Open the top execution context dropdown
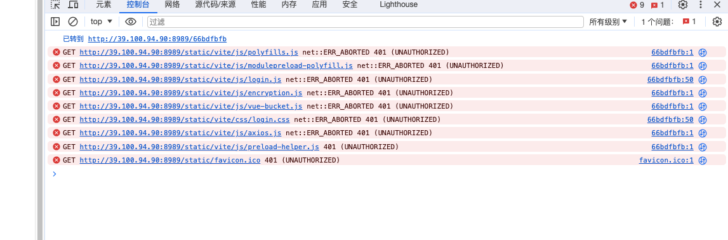Viewport: 728px width, 240px height. click(102, 22)
